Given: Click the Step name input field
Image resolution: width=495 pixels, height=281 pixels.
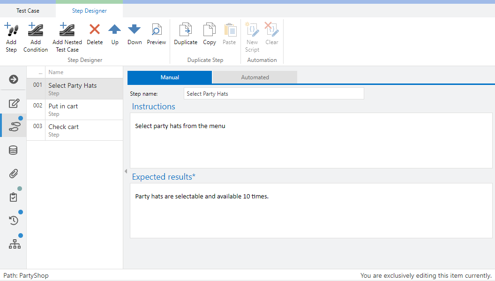Looking at the screenshot, I should pyautogui.click(x=274, y=94).
